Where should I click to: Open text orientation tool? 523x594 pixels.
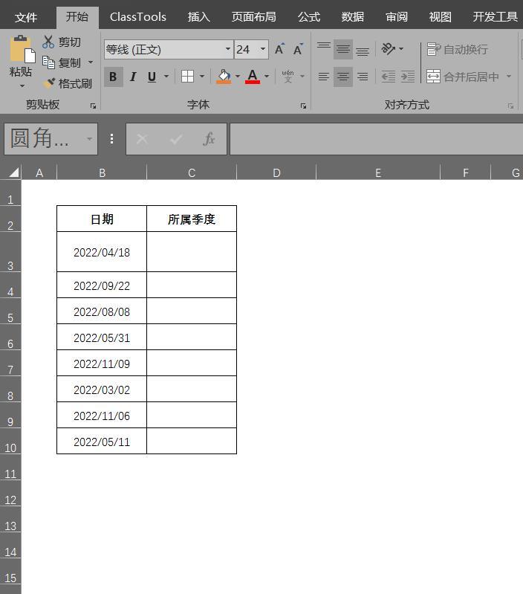point(389,49)
